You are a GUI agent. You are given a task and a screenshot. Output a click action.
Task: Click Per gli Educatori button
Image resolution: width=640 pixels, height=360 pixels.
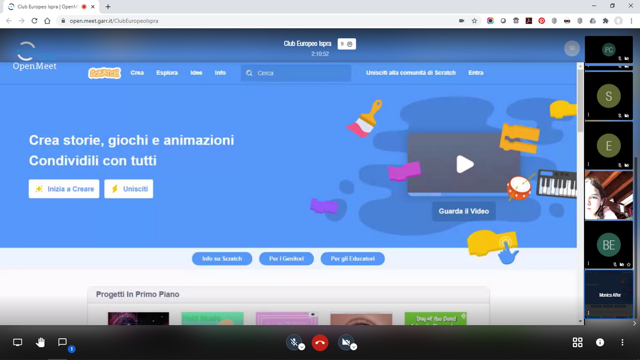pyautogui.click(x=353, y=259)
